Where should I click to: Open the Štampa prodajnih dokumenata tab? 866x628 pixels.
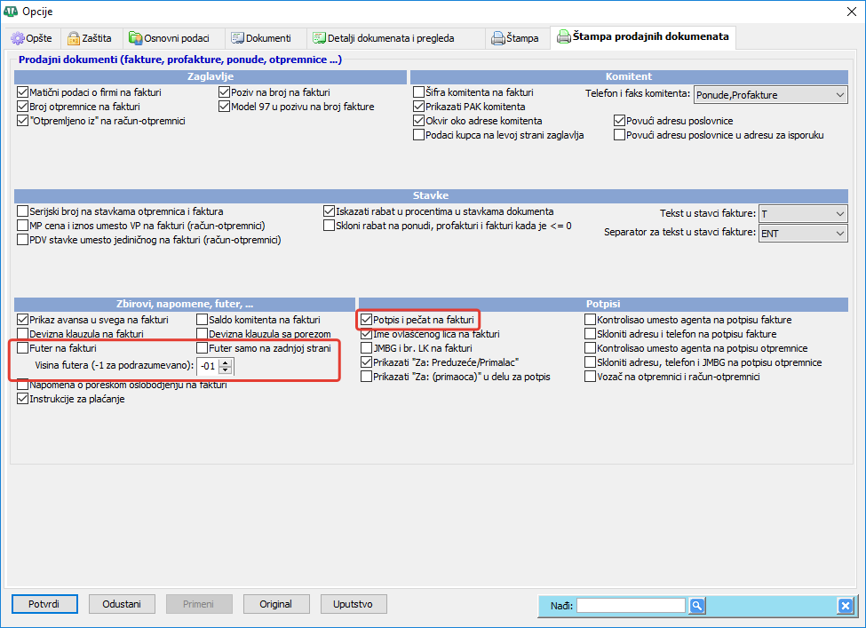tap(643, 37)
